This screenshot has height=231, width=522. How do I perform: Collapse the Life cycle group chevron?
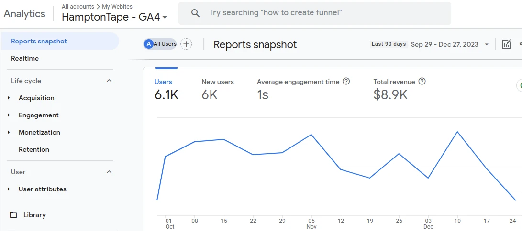(x=109, y=81)
